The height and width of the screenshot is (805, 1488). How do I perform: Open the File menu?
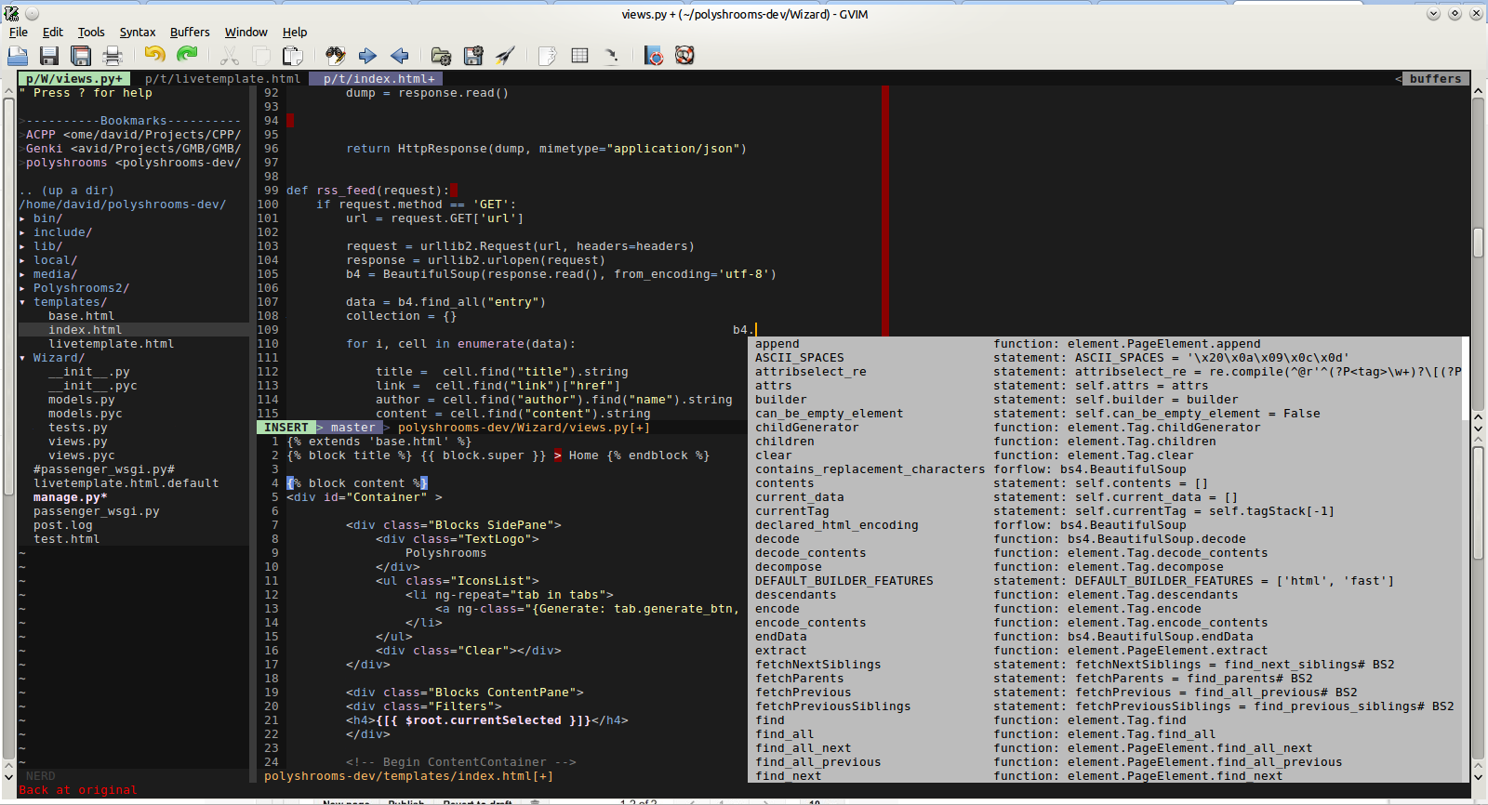19,32
